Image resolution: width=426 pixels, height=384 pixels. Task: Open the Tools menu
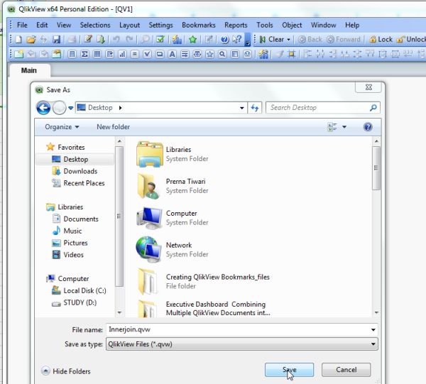click(x=265, y=25)
